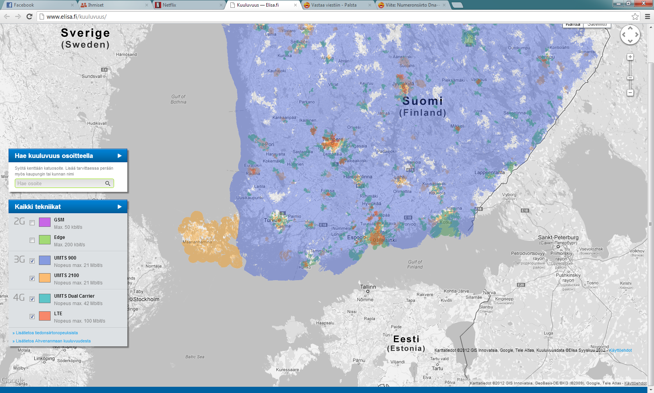654x393 pixels.
Task: Click the LTE red color swatch
Action: click(x=45, y=316)
